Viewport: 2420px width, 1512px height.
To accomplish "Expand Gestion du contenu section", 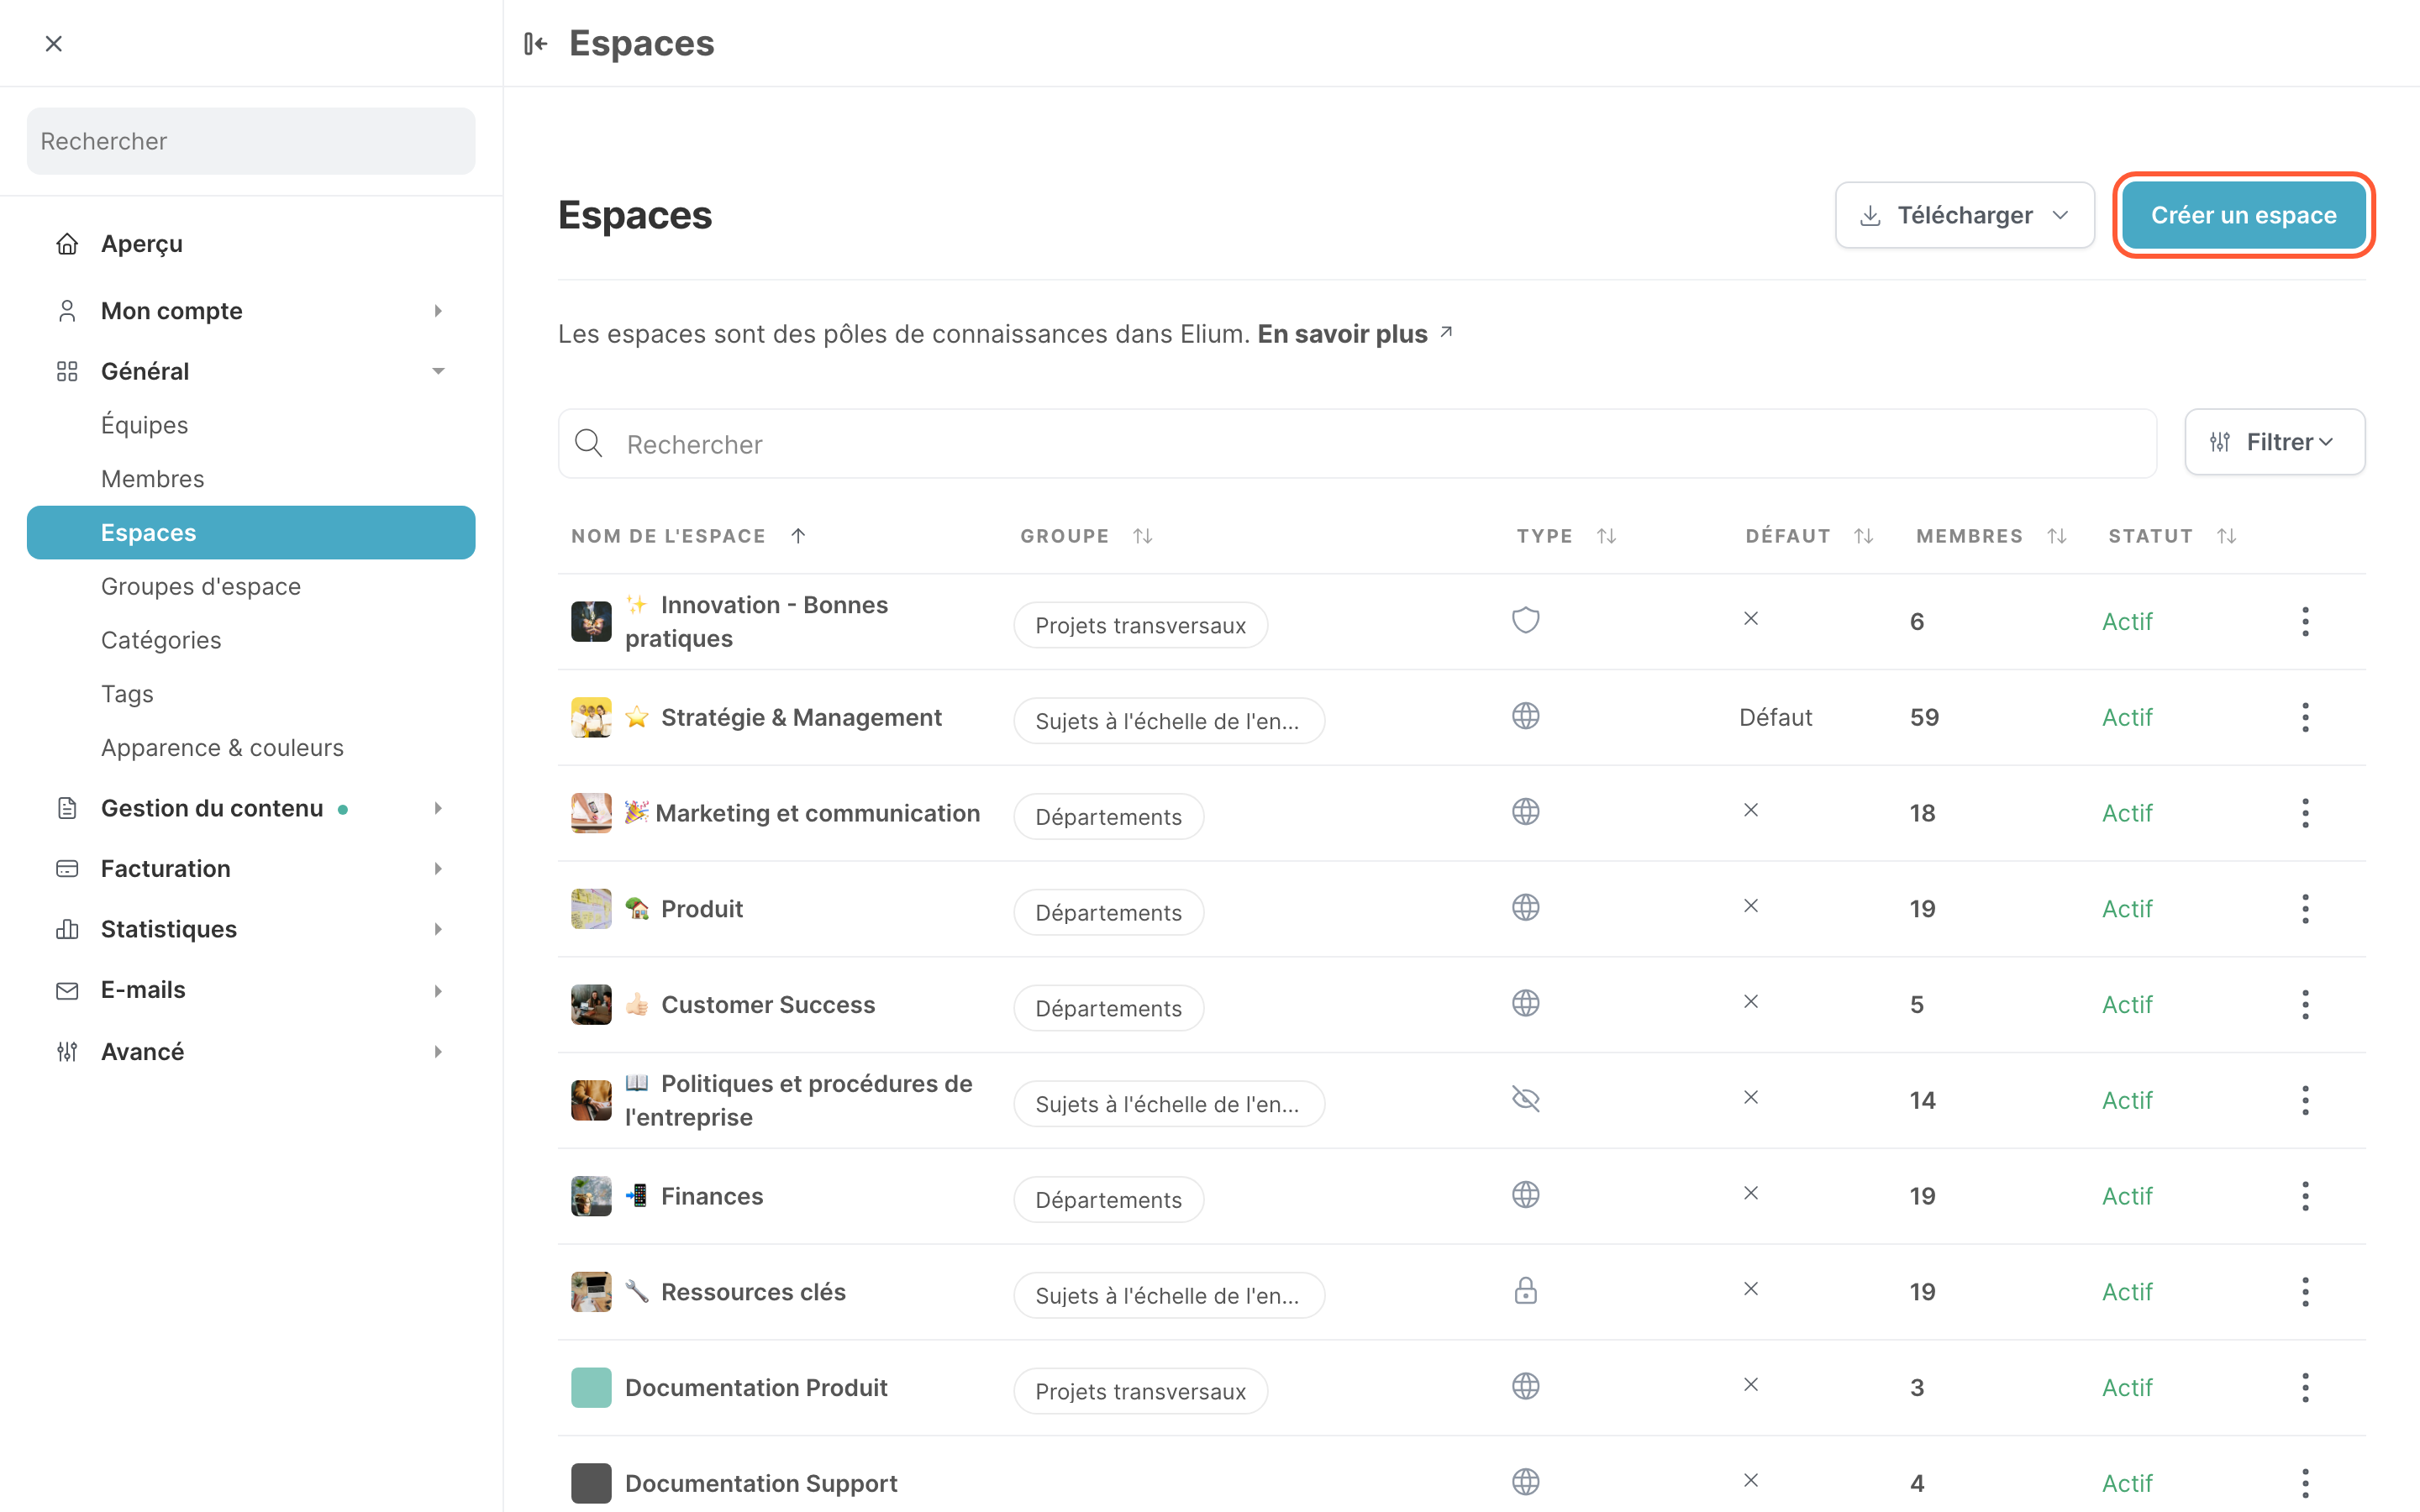I will click(251, 808).
